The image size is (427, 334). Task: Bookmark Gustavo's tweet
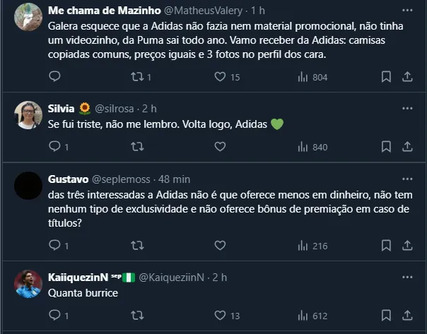click(x=386, y=246)
